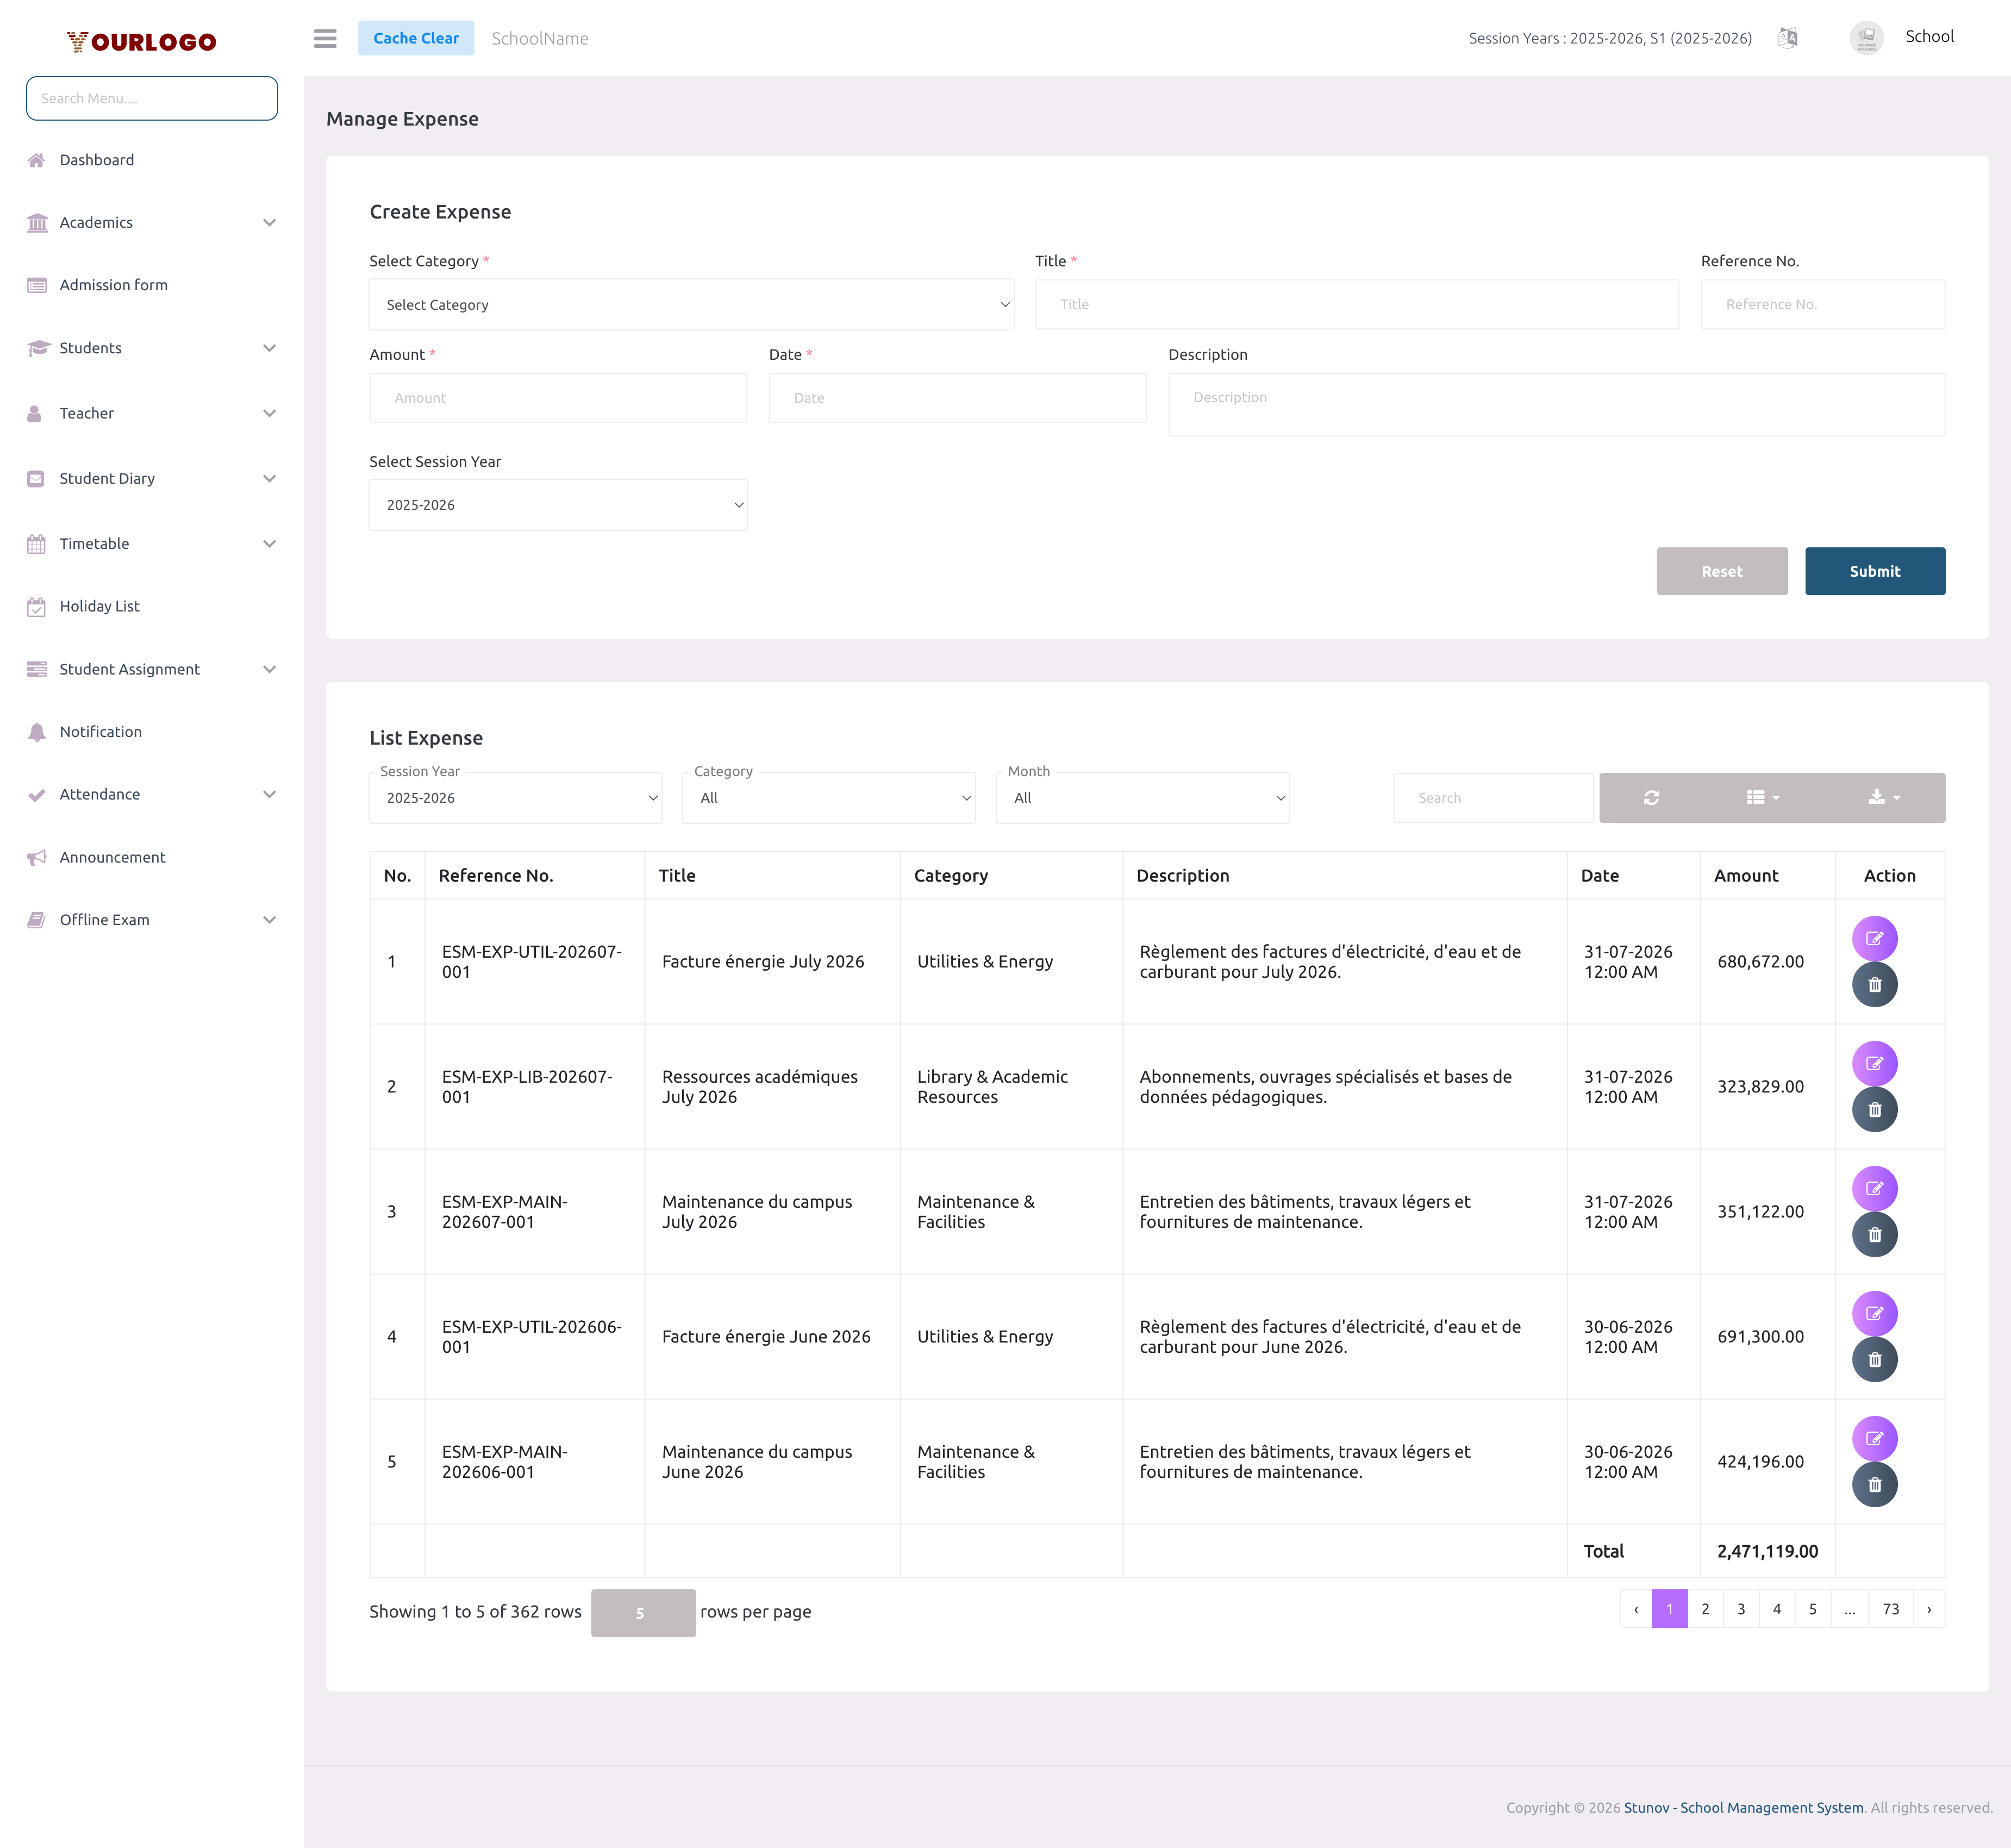Click the Notification bell icon in the sidebar
Viewport: 2011px width, 1848px height.
coord(37,731)
